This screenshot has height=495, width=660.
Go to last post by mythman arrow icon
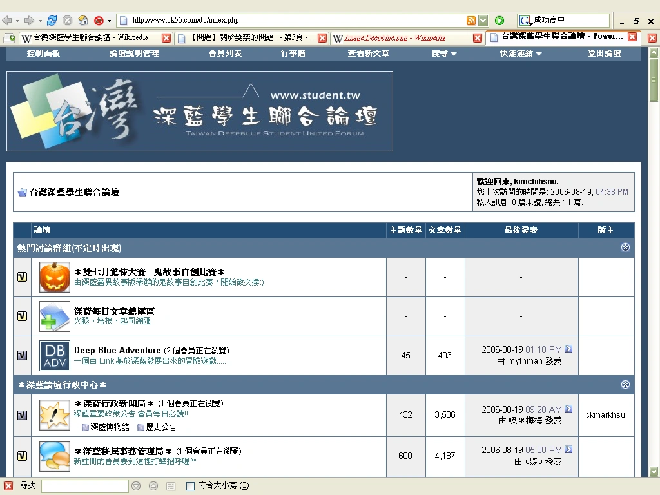tap(568, 349)
